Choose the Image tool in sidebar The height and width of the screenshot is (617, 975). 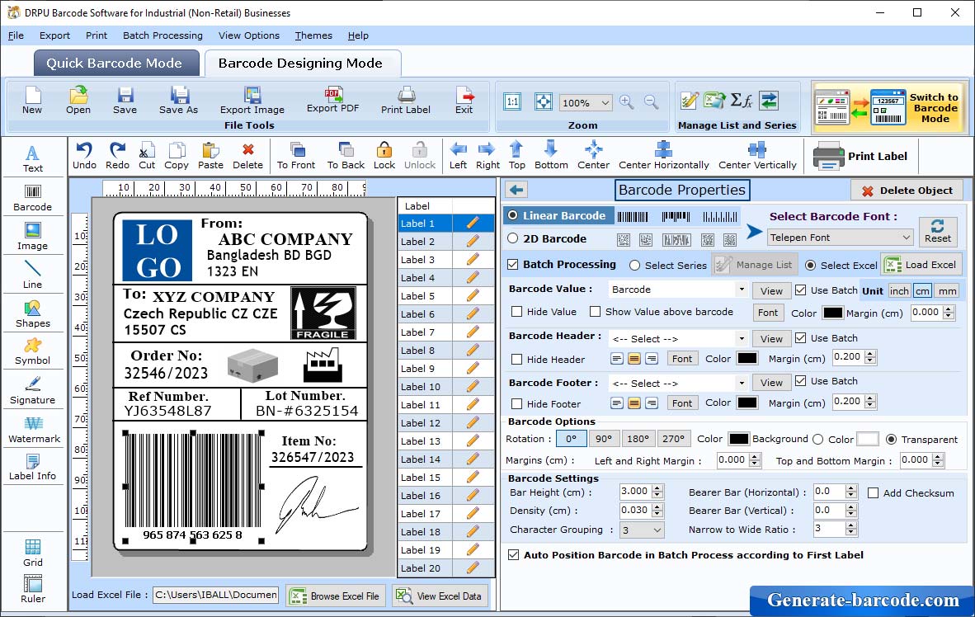(32, 237)
